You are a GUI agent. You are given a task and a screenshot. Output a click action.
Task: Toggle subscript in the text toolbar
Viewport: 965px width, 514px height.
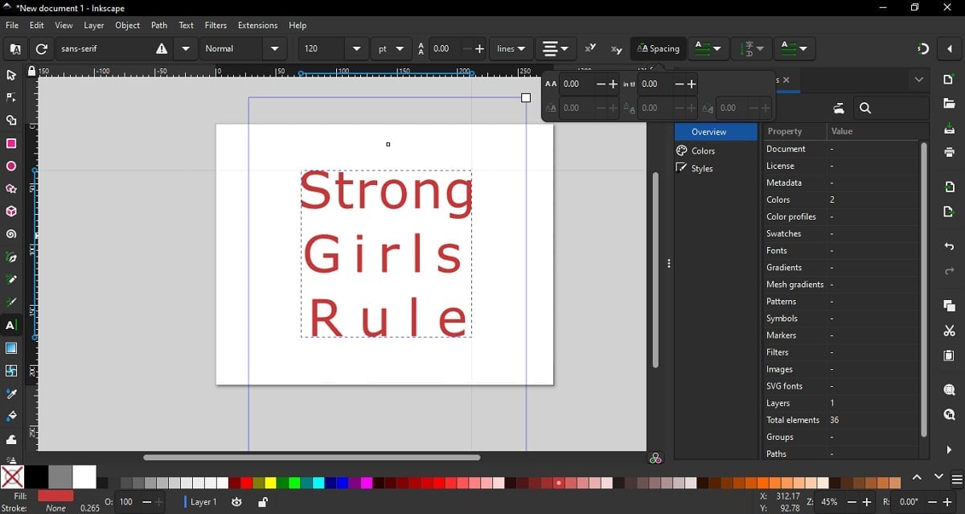tap(616, 49)
